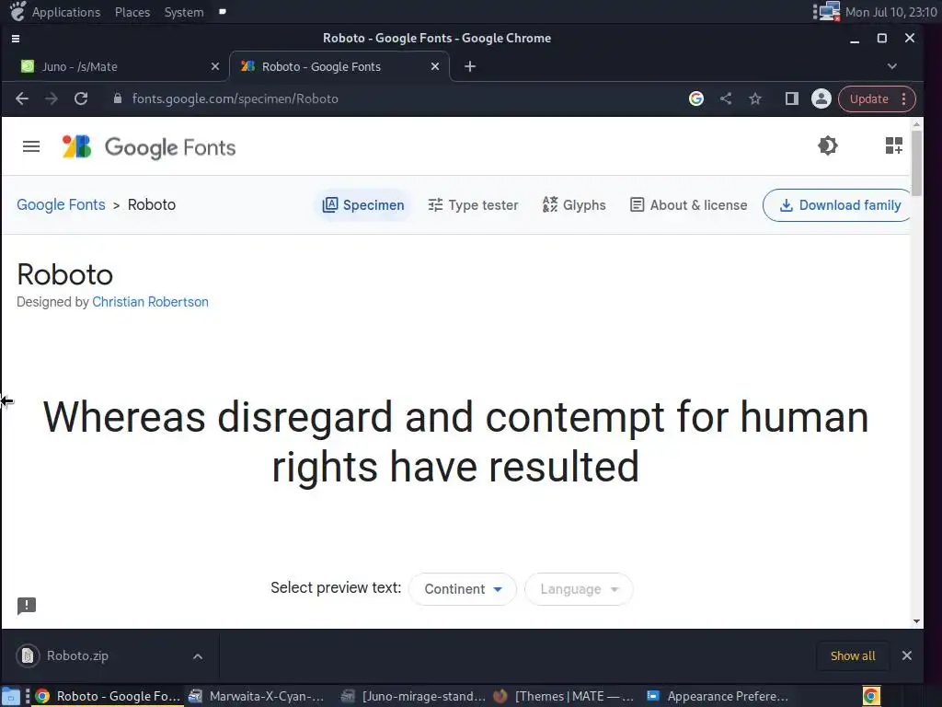Switch to Juno-mirage-stand taskbar window

[x=413, y=696]
